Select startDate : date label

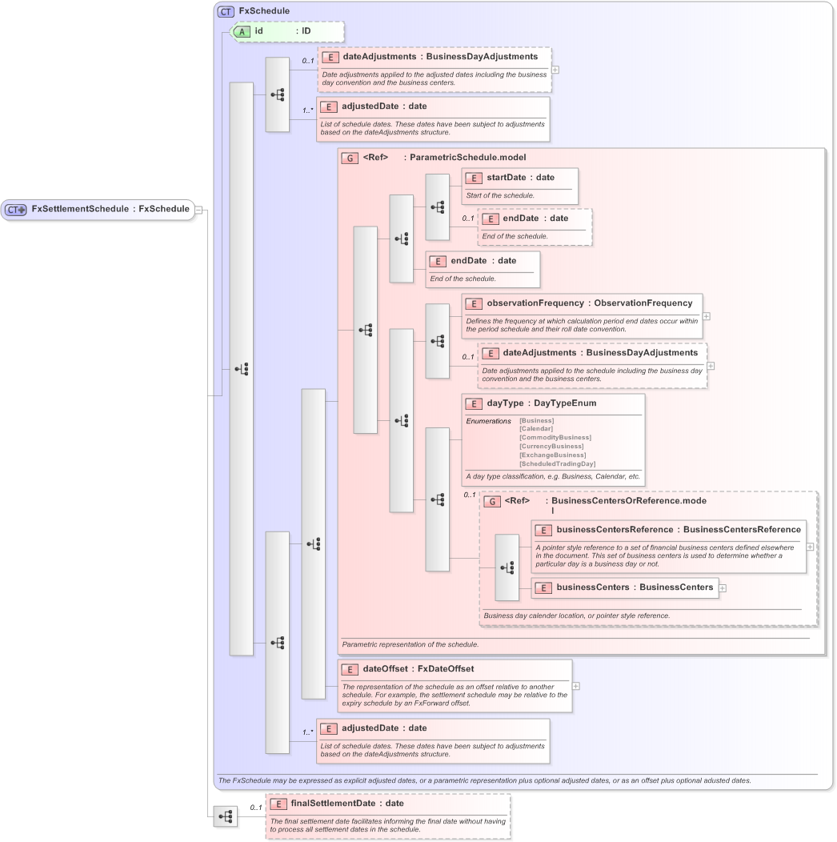tap(521, 177)
